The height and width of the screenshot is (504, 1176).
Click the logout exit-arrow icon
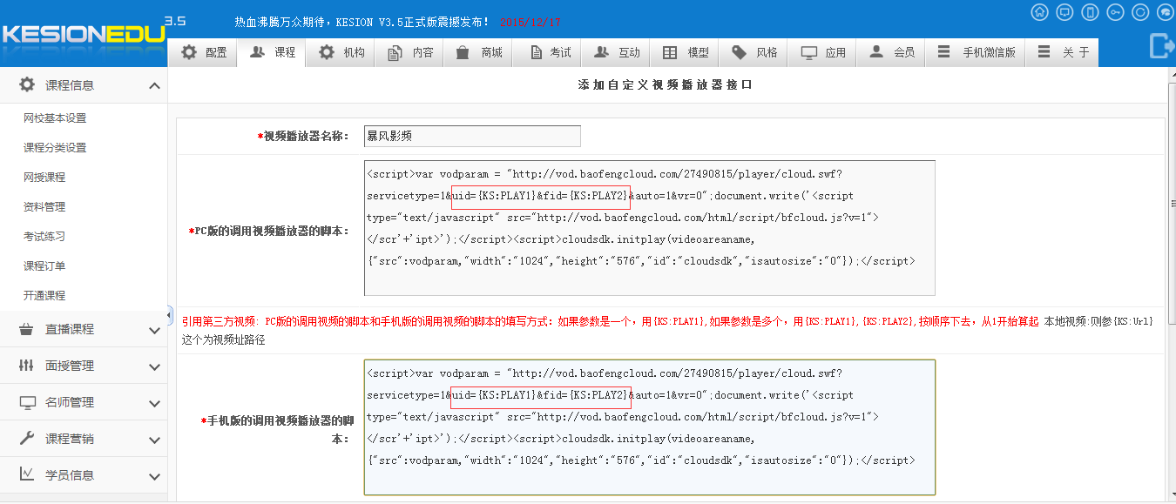tap(1163, 45)
